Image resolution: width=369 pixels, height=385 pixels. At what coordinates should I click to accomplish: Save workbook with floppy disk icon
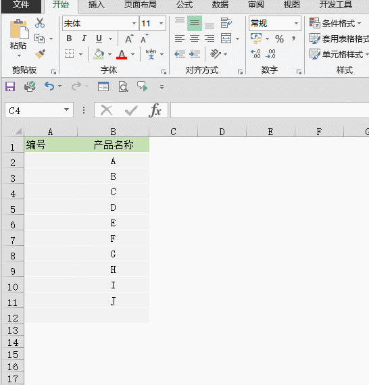[x=10, y=86]
